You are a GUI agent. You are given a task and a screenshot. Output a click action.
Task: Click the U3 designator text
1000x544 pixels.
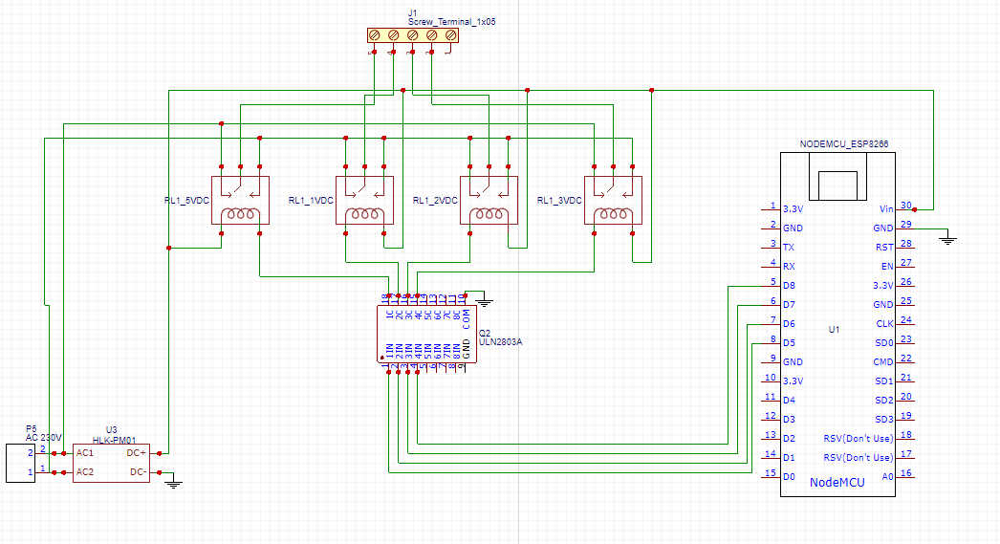tap(112, 430)
